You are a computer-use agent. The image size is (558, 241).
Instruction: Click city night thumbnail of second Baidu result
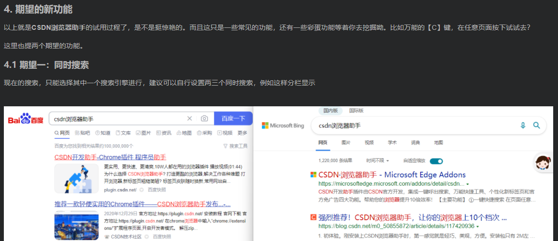click(76, 225)
